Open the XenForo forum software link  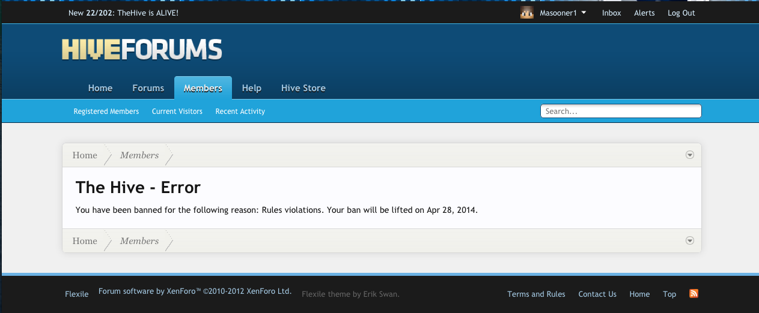[x=195, y=291]
